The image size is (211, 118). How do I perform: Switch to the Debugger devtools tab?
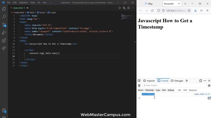(x=177, y=81)
